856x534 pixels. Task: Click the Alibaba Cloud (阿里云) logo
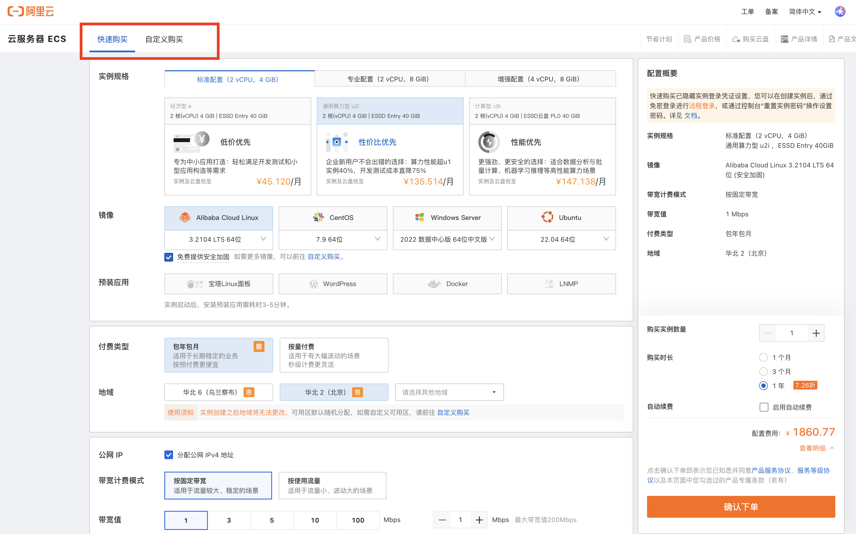click(31, 11)
